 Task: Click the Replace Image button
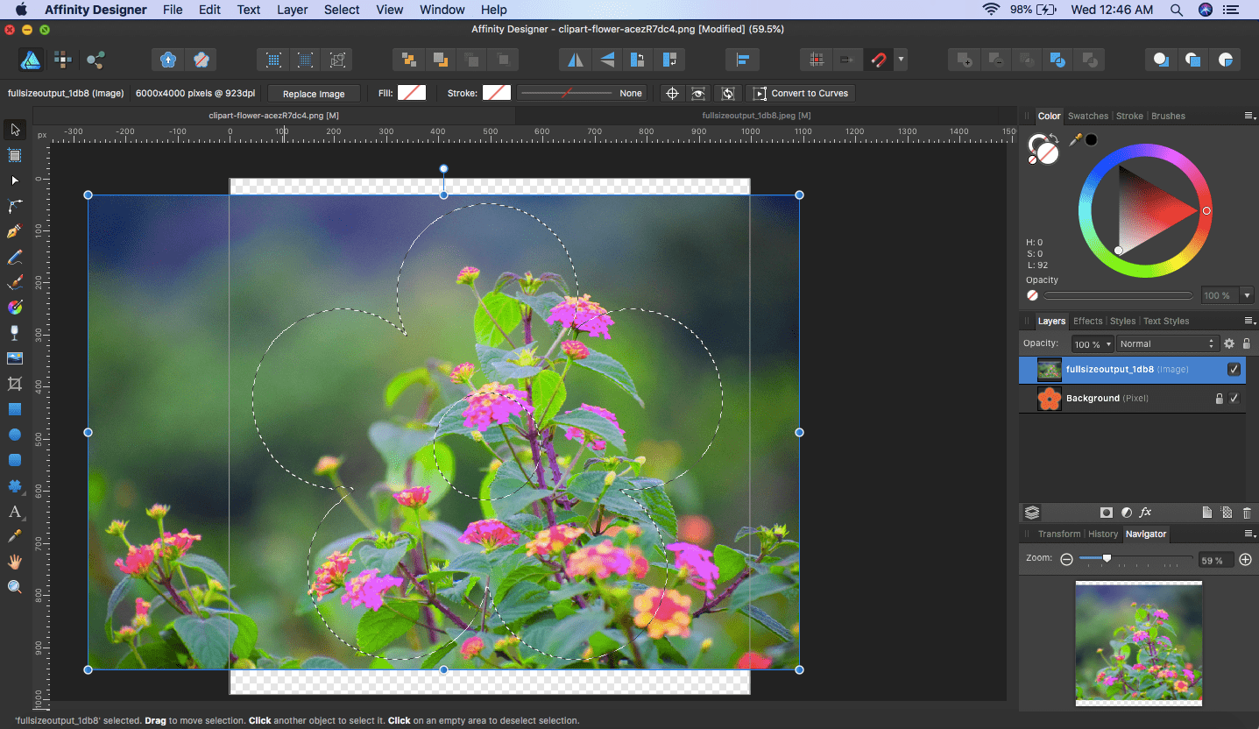[x=314, y=94]
